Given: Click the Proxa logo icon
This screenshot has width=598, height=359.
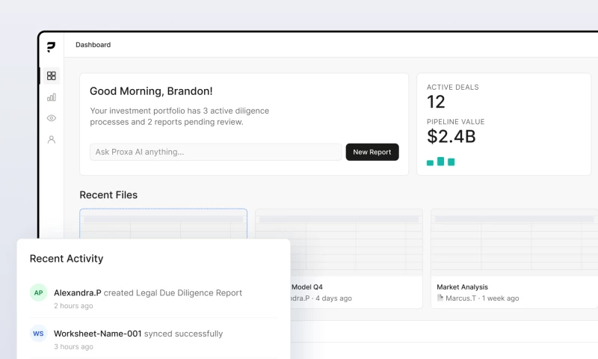Looking at the screenshot, I should 51,46.
